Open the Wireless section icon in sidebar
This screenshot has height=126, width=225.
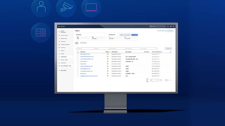point(59,51)
